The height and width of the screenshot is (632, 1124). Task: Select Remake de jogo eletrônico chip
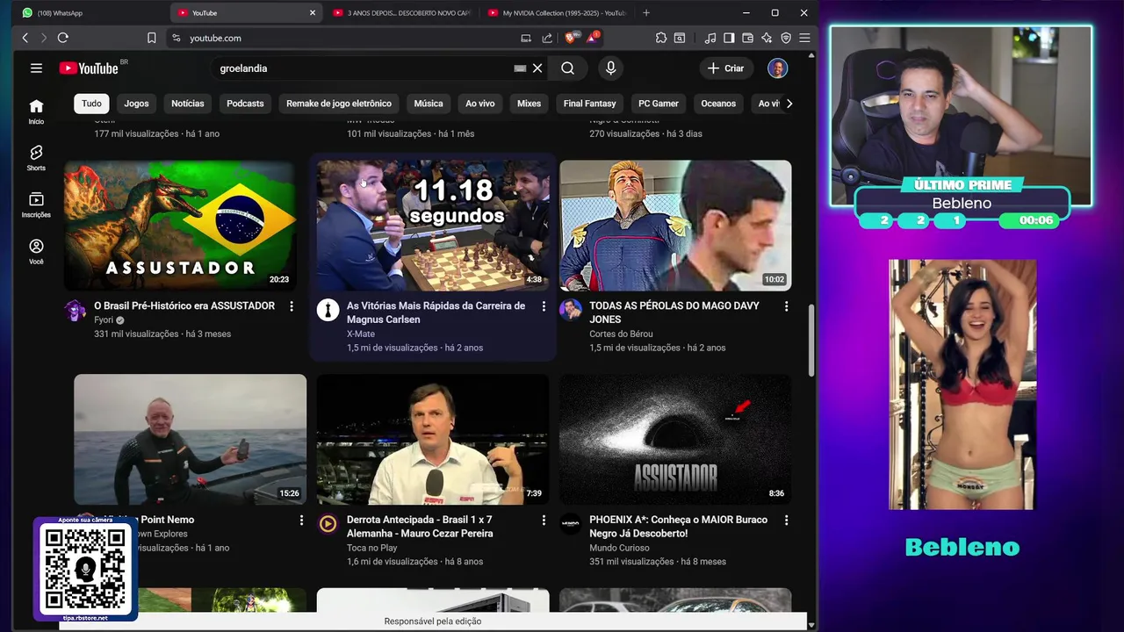[x=339, y=104]
